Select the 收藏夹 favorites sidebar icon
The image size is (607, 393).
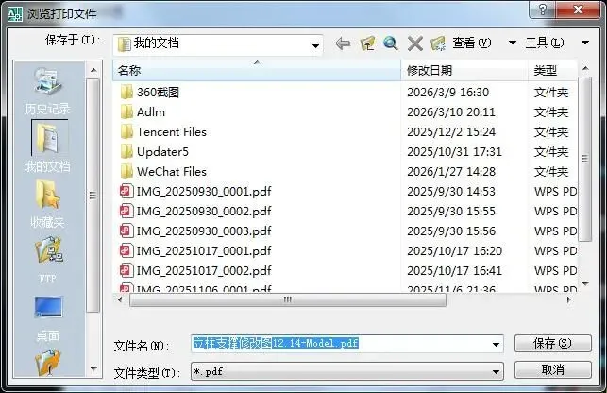47,204
